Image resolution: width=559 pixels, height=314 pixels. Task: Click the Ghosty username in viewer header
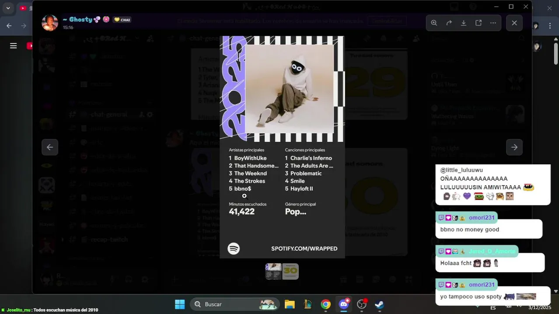tap(81, 20)
